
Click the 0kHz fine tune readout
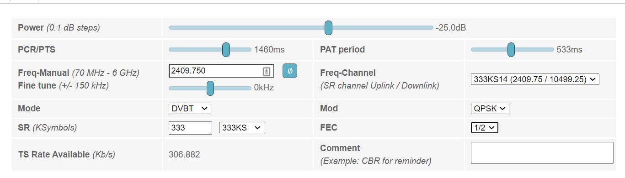point(264,88)
